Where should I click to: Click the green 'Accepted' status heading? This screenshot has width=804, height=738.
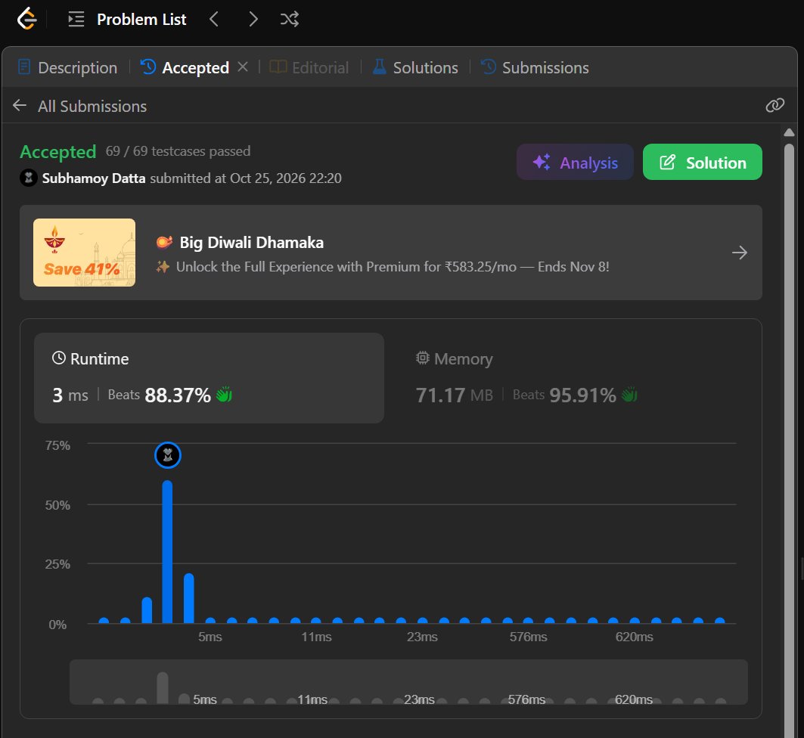point(58,152)
